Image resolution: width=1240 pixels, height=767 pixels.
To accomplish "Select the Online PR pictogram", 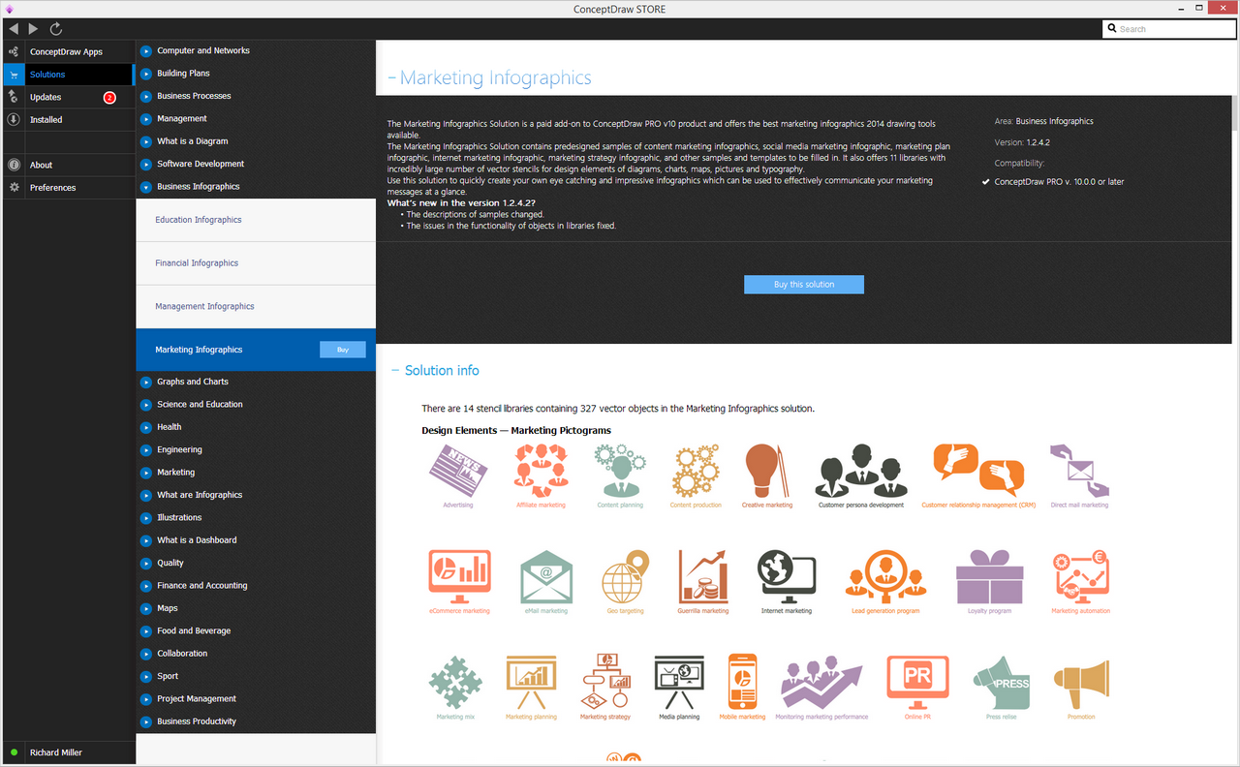I will (x=917, y=682).
